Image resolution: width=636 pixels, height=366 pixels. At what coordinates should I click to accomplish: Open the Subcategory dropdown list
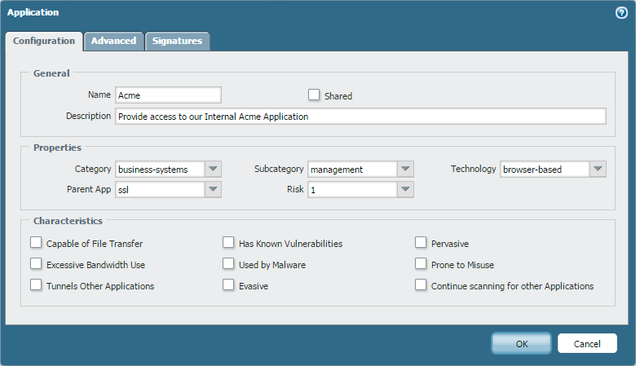[405, 169]
